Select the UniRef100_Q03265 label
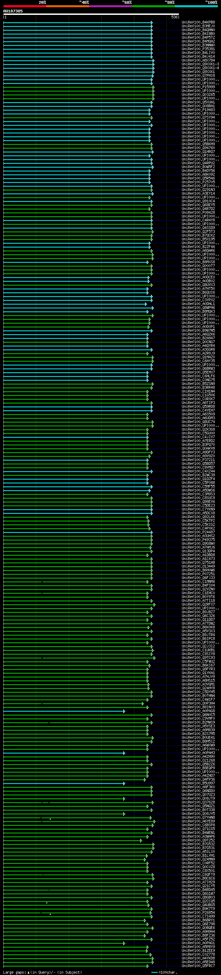The width and height of the screenshot is (221, 975). point(198,95)
